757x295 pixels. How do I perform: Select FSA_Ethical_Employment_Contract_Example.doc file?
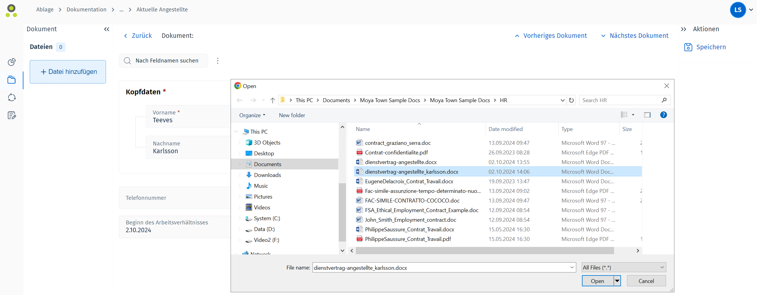pyautogui.click(x=422, y=210)
